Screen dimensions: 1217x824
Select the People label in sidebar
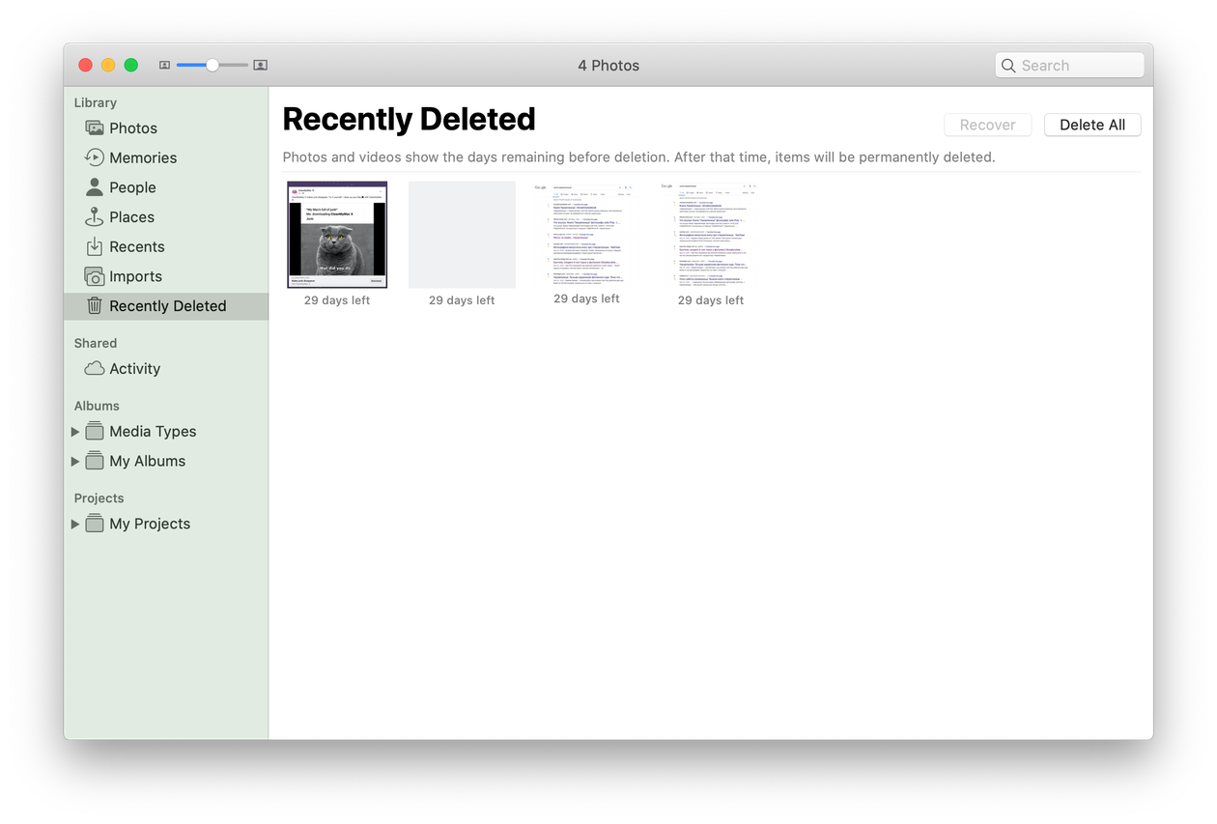(x=132, y=187)
